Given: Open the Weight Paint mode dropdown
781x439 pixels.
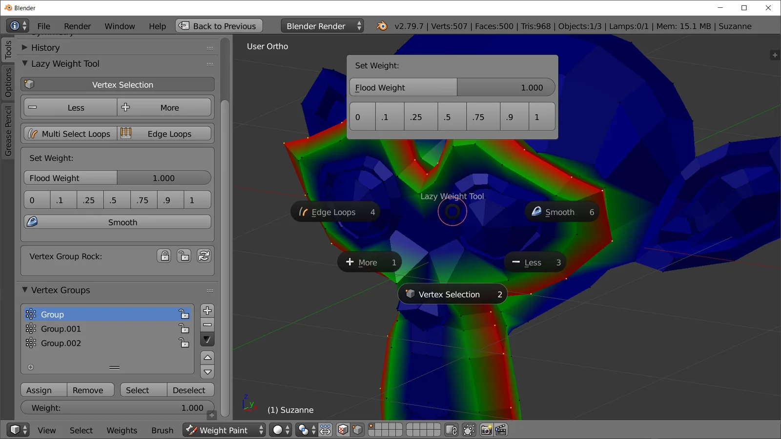Looking at the screenshot, I should (224, 430).
